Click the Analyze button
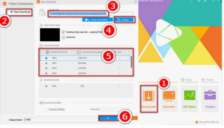 124,20
